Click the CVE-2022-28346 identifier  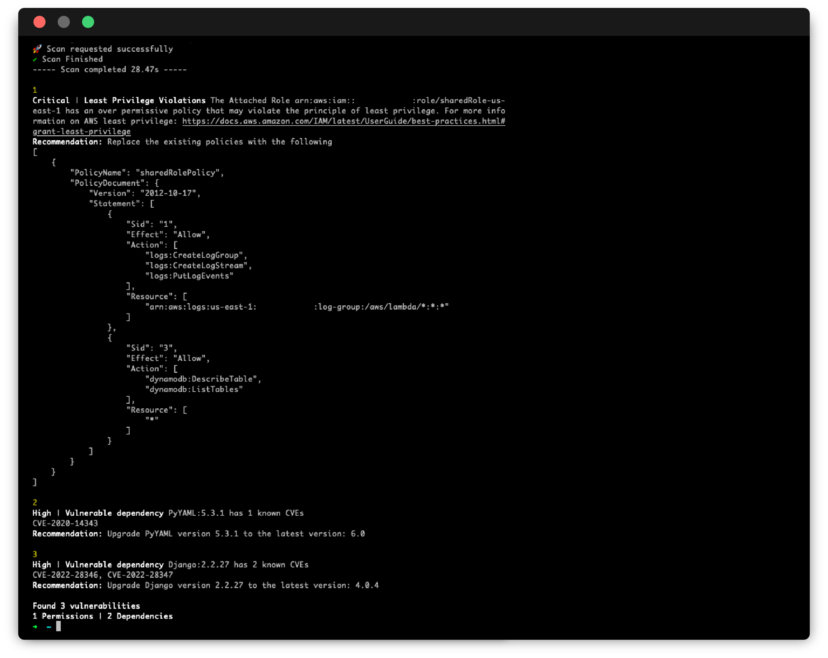65,575
